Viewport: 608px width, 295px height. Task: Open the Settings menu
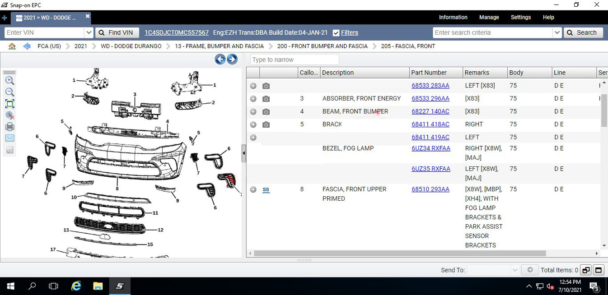(520, 17)
